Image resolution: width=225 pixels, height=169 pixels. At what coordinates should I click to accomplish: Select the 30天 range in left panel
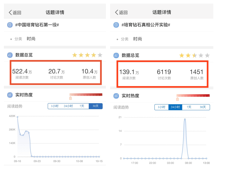point(95,106)
